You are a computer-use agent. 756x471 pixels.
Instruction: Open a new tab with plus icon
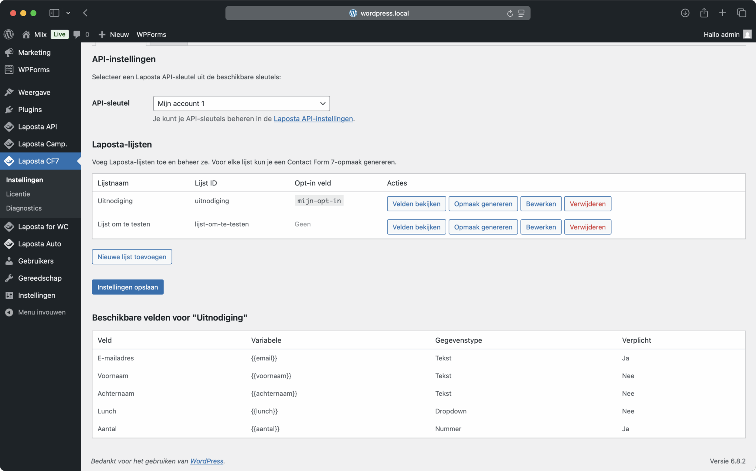click(722, 13)
